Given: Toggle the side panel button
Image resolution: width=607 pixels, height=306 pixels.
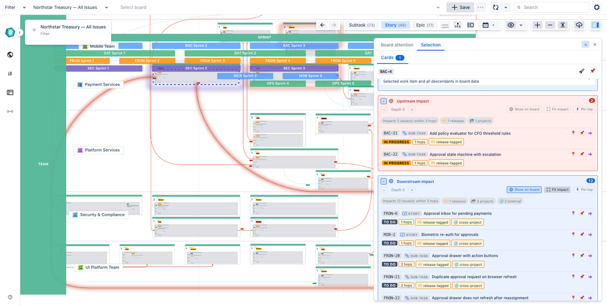Looking at the screenshot, I should pyautogui.click(x=595, y=25).
